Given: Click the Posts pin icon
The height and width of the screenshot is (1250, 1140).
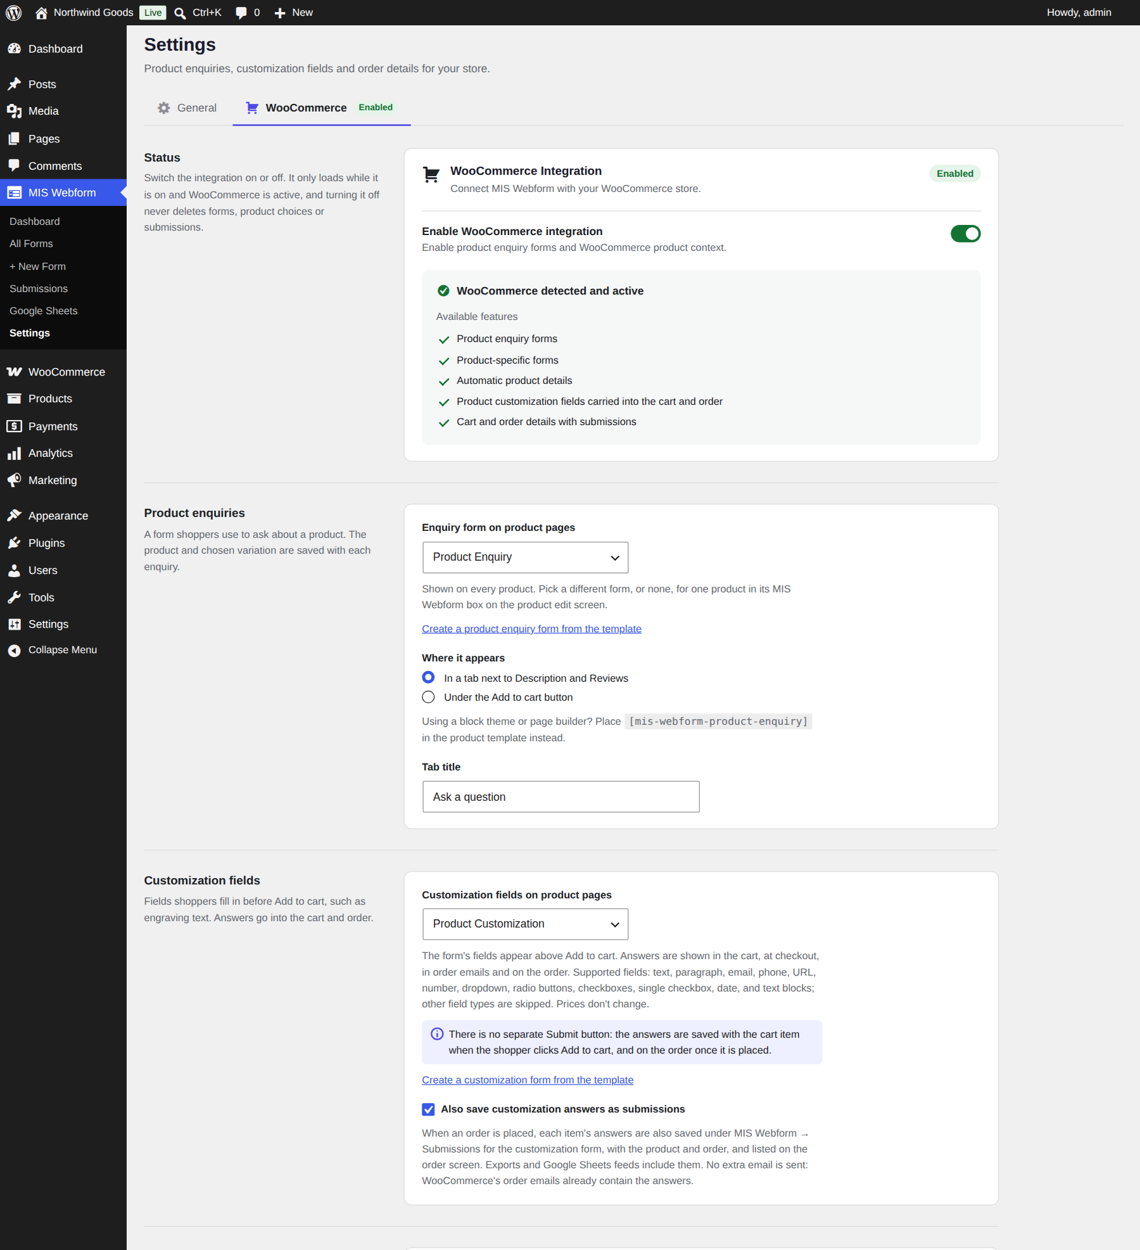Looking at the screenshot, I should coord(14,84).
